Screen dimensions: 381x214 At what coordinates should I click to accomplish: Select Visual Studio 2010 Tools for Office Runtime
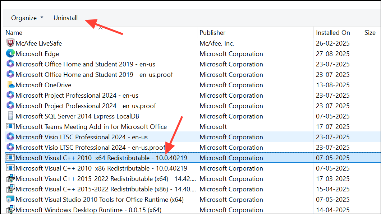(99, 200)
